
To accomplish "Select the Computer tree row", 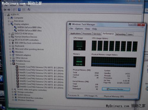I will [17, 18].
